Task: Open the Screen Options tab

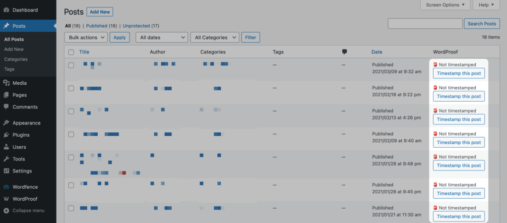Action: (x=445, y=5)
